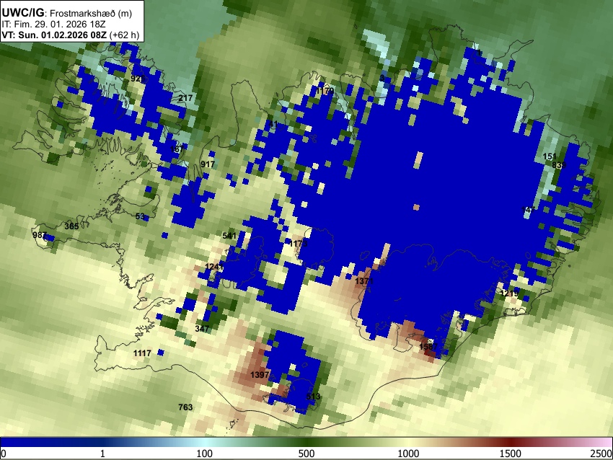Click the map value '1397'
This screenshot has height=460, width=613.
click(260, 375)
